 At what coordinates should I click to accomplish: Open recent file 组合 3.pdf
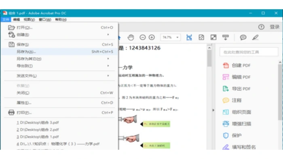(38, 122)
